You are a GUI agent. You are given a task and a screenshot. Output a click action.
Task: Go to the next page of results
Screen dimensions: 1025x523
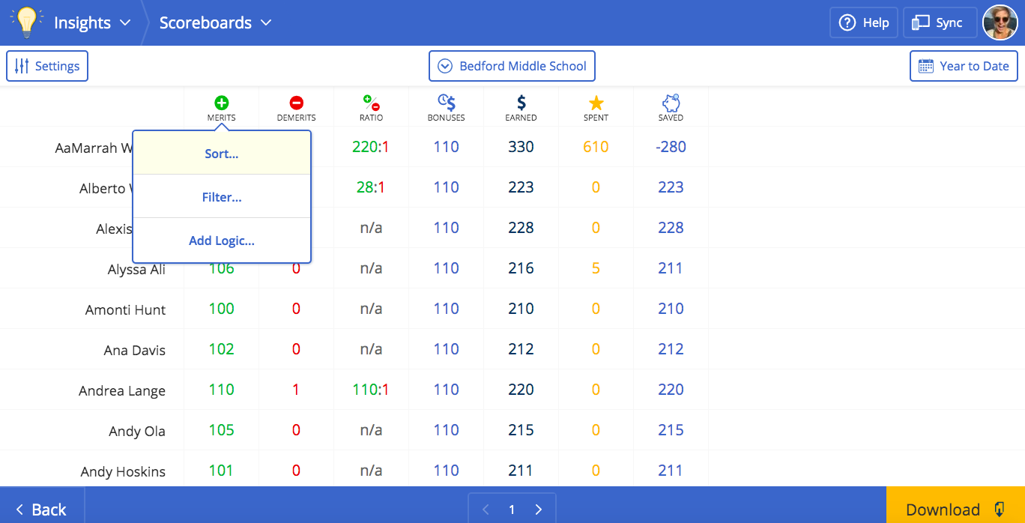pos(538,509)
